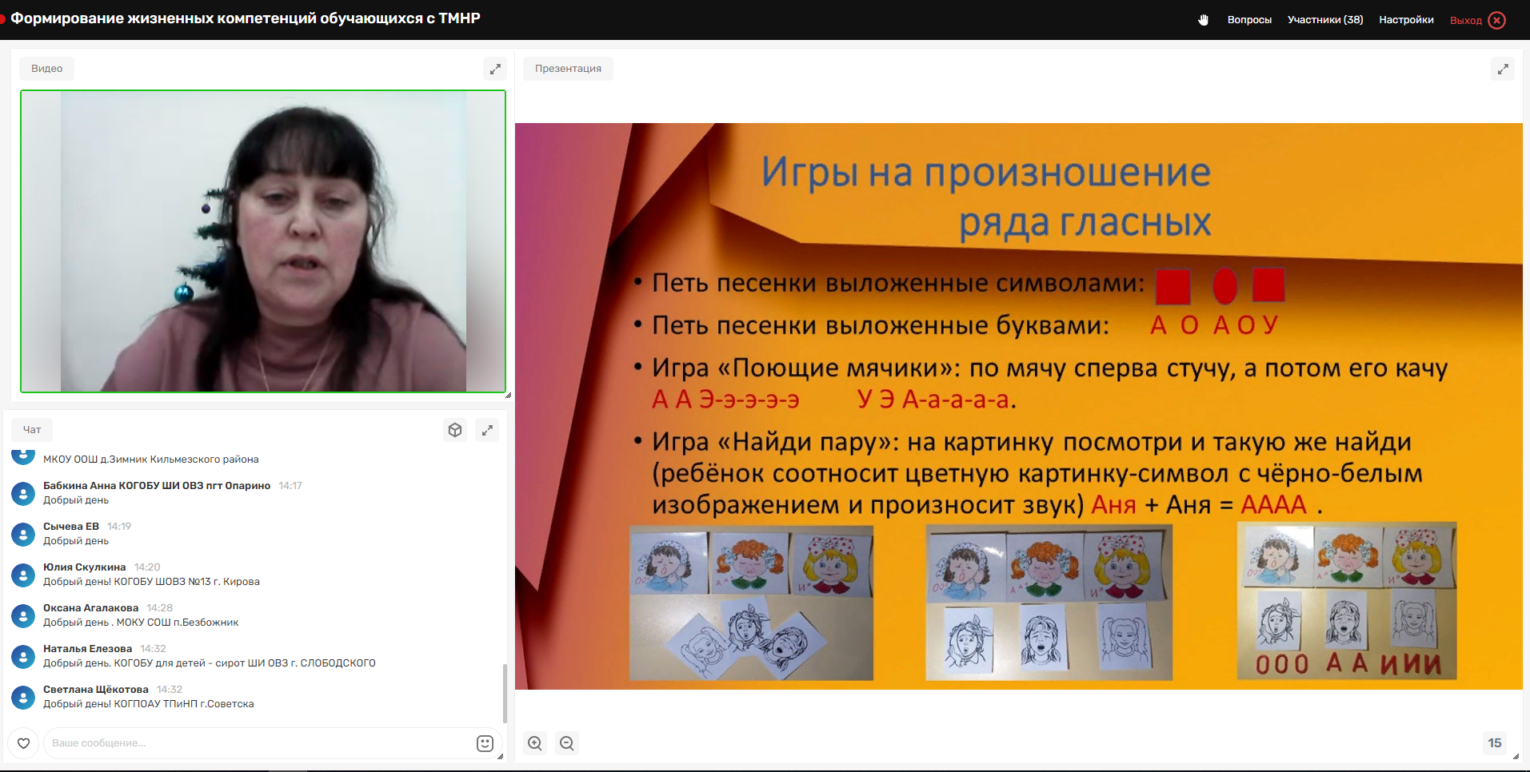Click the chat scrollbar
Screen dimensions: 1530x772
tap(504, 691)
